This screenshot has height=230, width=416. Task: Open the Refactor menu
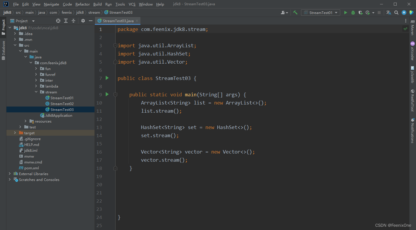coord(82,4)
